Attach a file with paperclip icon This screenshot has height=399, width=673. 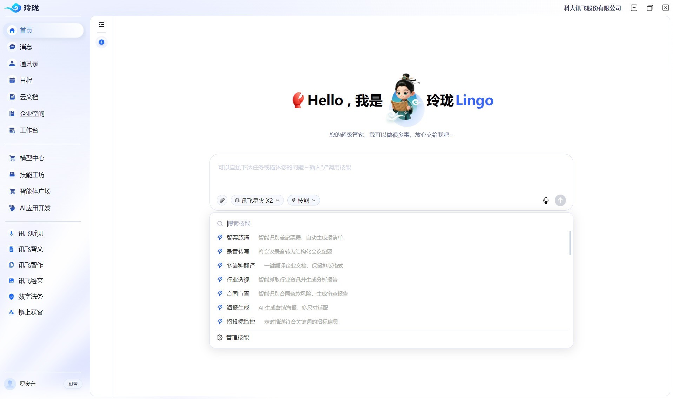click(222, 201)
